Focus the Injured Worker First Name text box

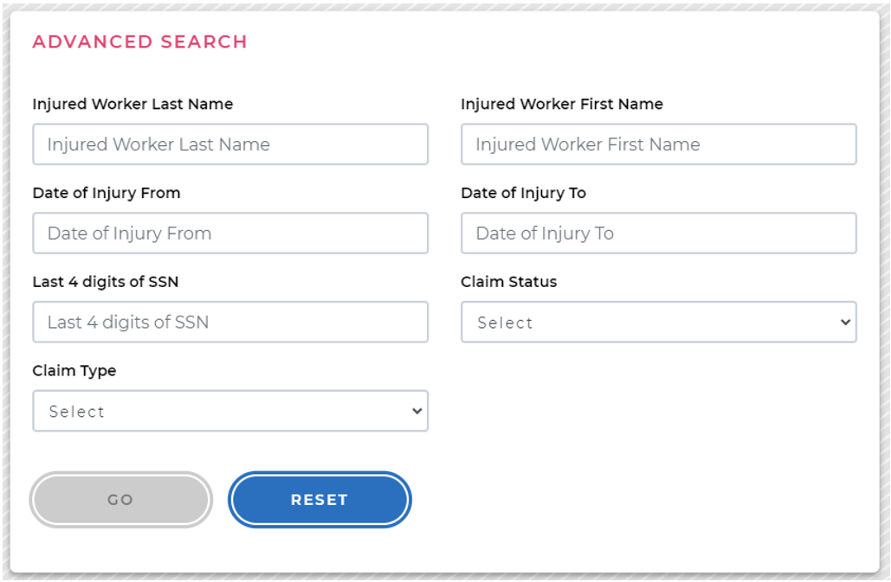click(658, 144)
